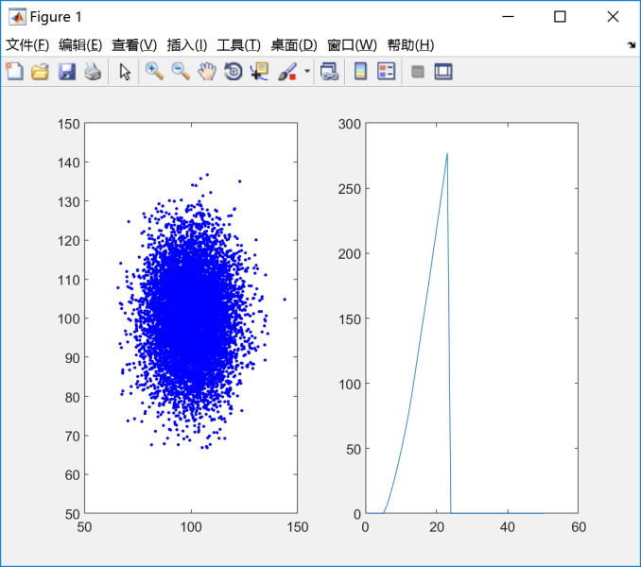Click x-axis label 100 on left plot
This screenshot has width=641, height=567.
tap(191, 527)
